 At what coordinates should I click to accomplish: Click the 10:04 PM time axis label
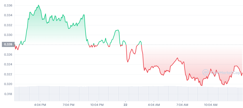tap(97, 105)
